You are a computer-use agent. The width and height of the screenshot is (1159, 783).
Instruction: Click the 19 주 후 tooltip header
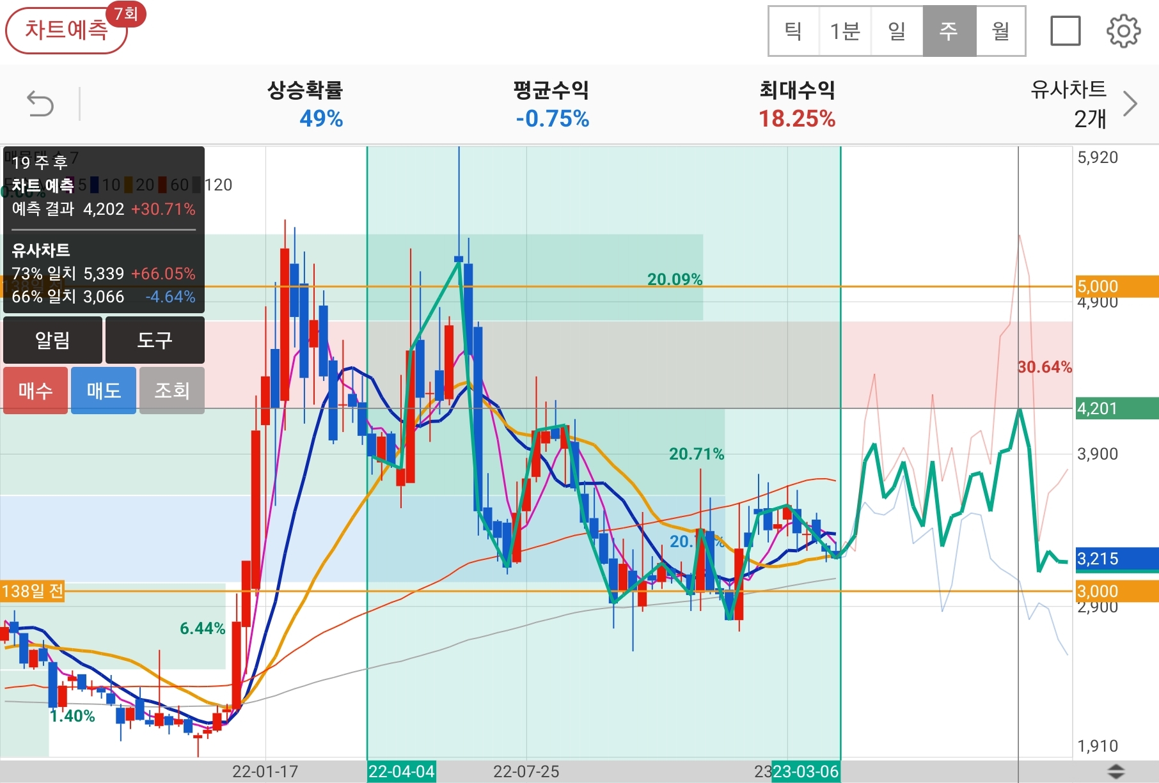pos(40,162)
